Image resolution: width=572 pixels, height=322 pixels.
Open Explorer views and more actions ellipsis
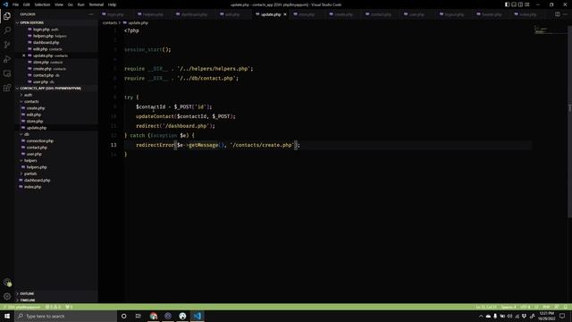(x=91, y=14)
